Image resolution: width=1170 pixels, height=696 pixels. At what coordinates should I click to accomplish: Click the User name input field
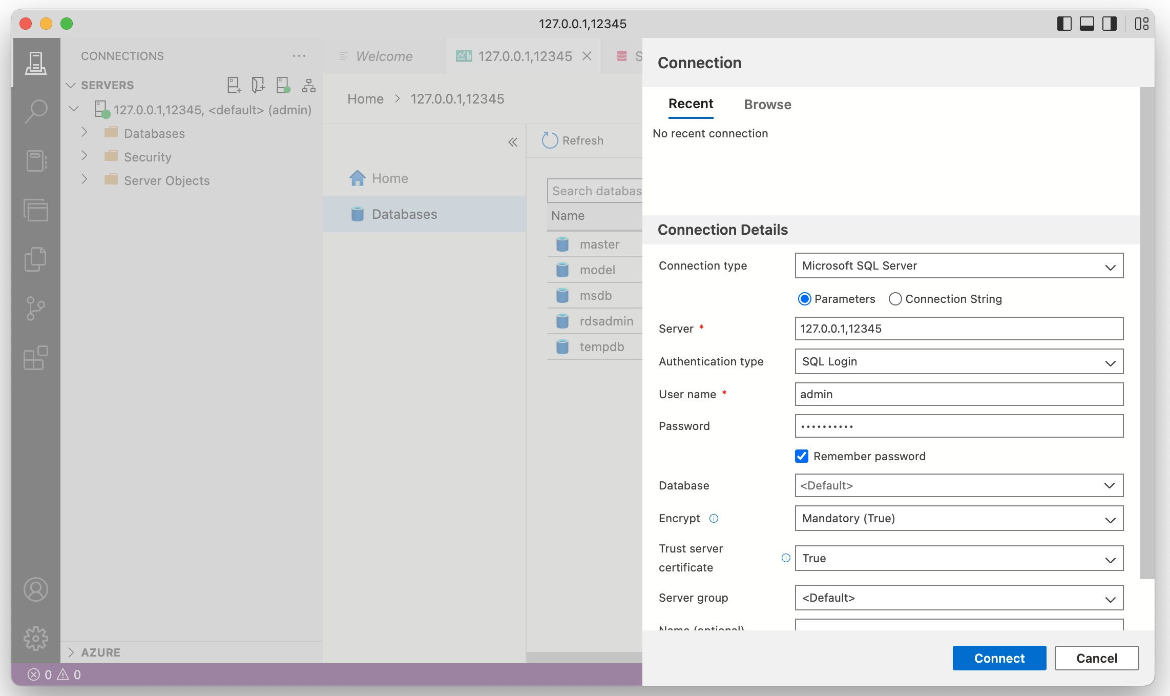point(958,394)
